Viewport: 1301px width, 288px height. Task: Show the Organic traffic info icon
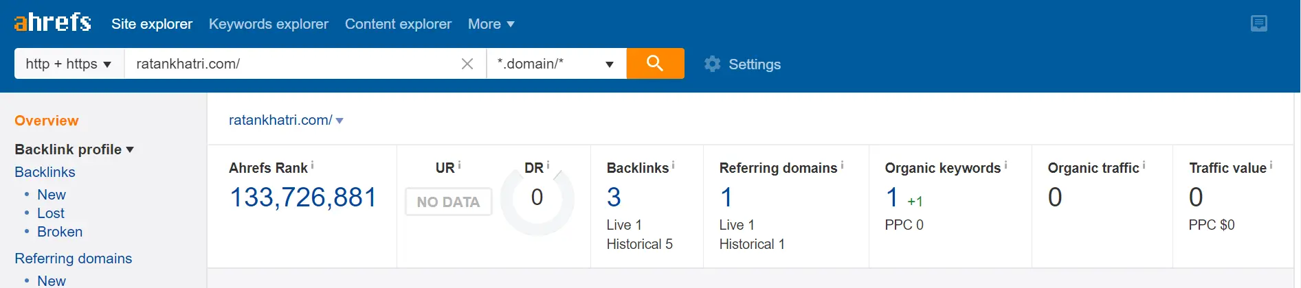pos(1144,165)
